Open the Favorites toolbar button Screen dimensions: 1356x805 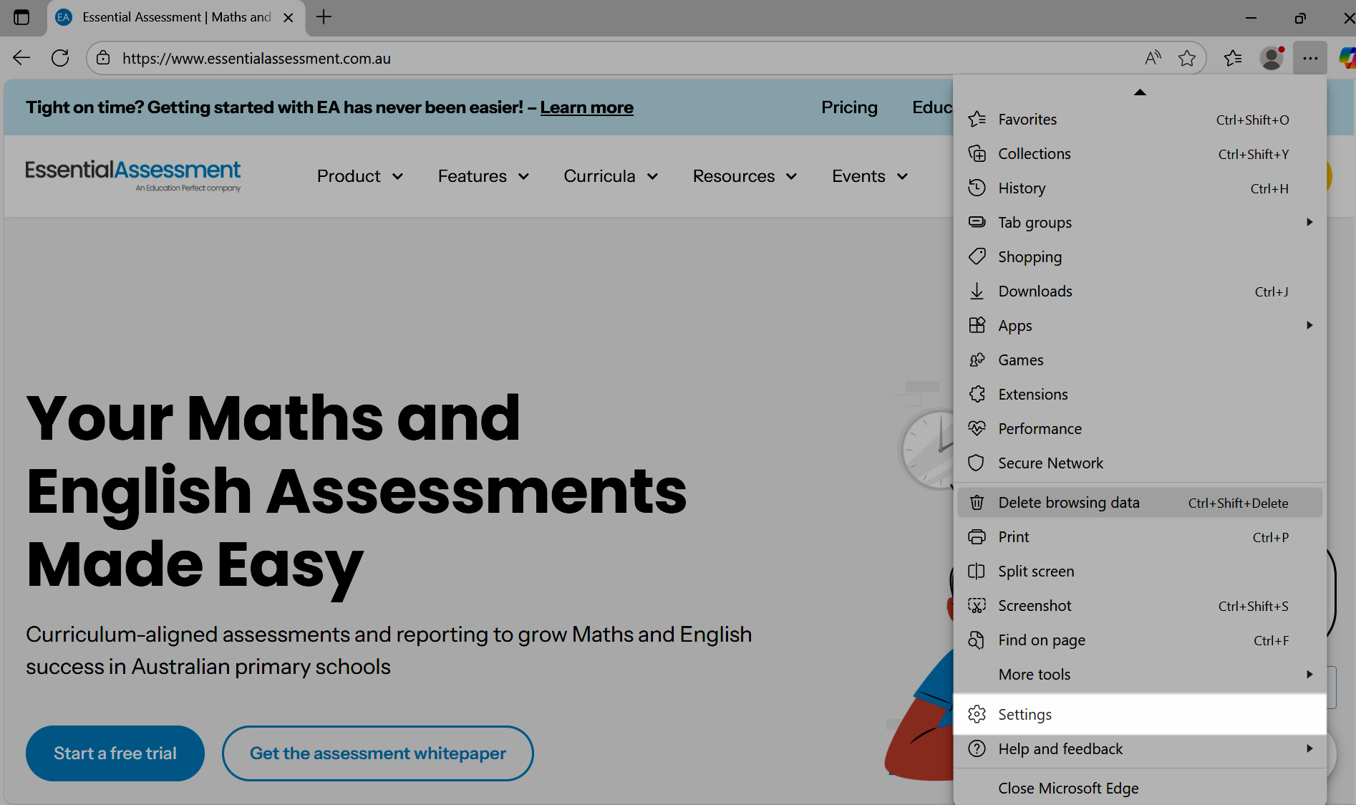click(1233, 58)
